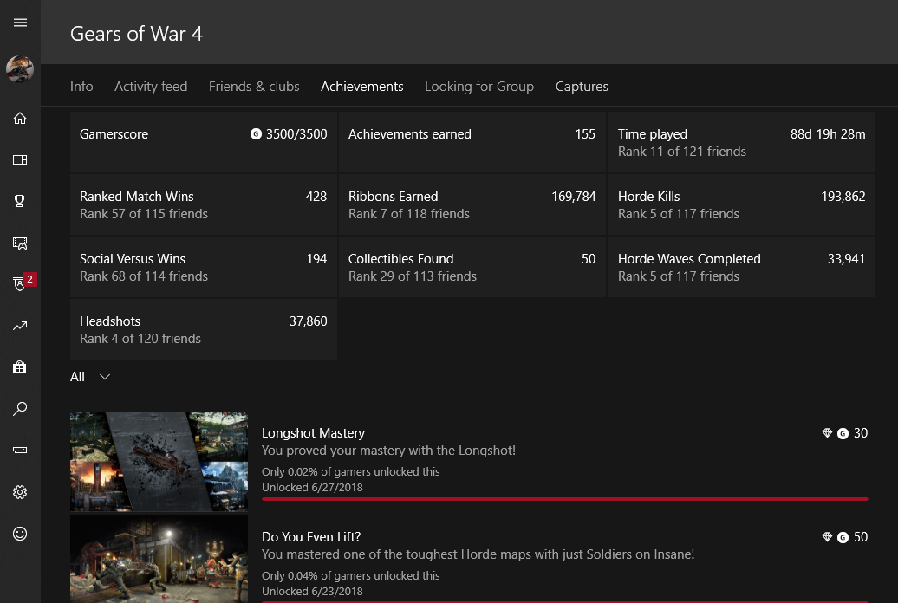The image size is (898, 603).
Task: Select the Friends & clubs tab
Action: (x=254, y=87)
